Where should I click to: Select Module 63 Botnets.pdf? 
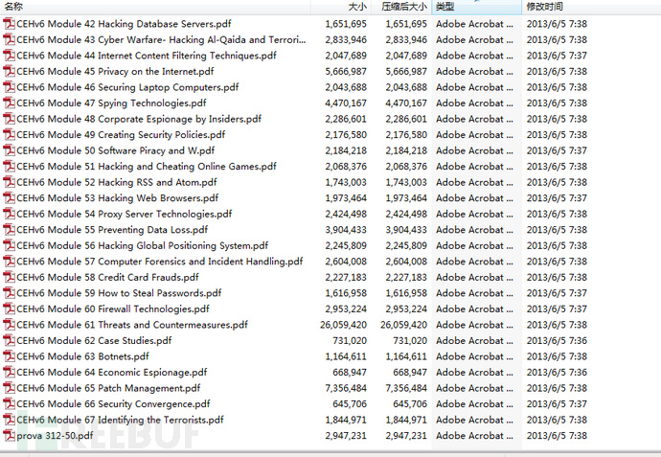[82, 356]
